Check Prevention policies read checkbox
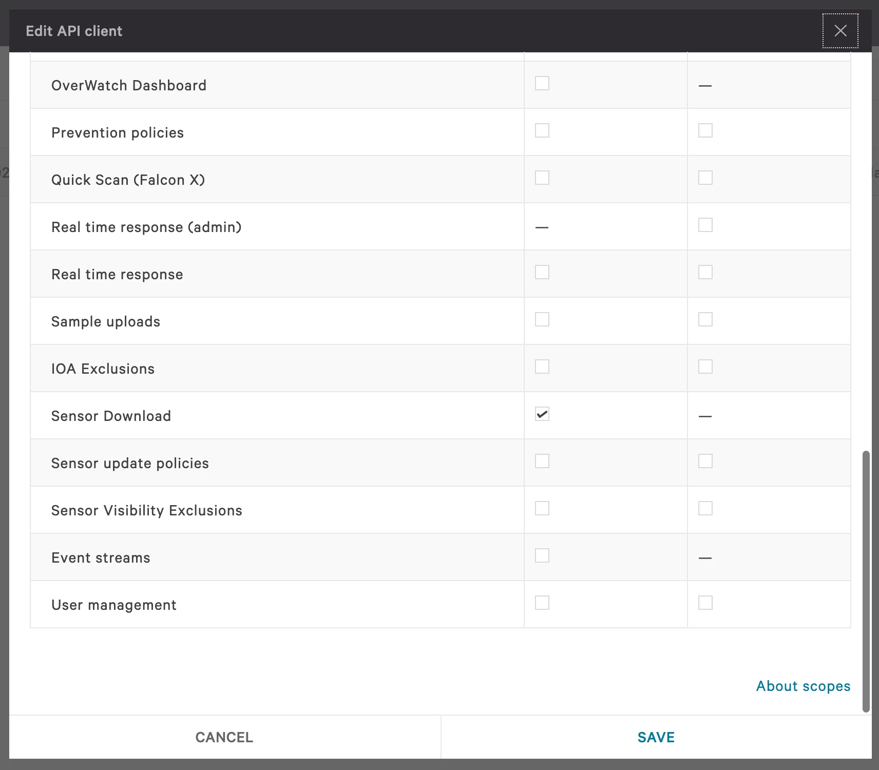The image size is (879, 770). click(542, 130)
